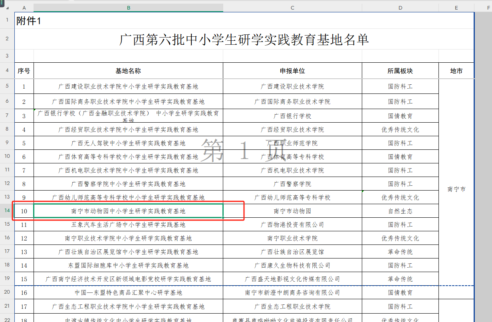The width and height of the screenshot is (492, 322).
Task: Select row 14 header
Action: 7,211
